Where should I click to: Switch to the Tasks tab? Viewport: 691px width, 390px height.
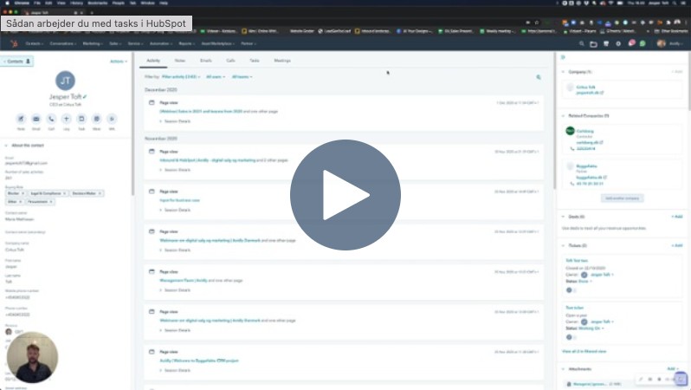pos(254,61)
